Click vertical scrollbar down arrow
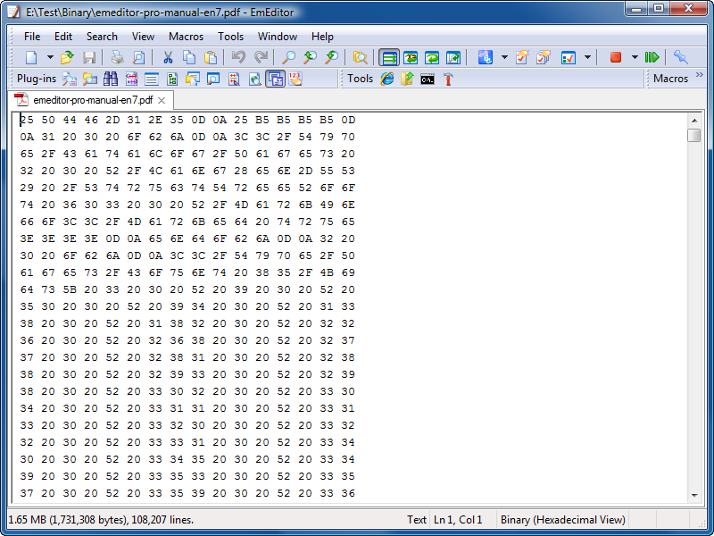Screen dimensions: 714x536 pyautogui.click(x=694, y=495)
